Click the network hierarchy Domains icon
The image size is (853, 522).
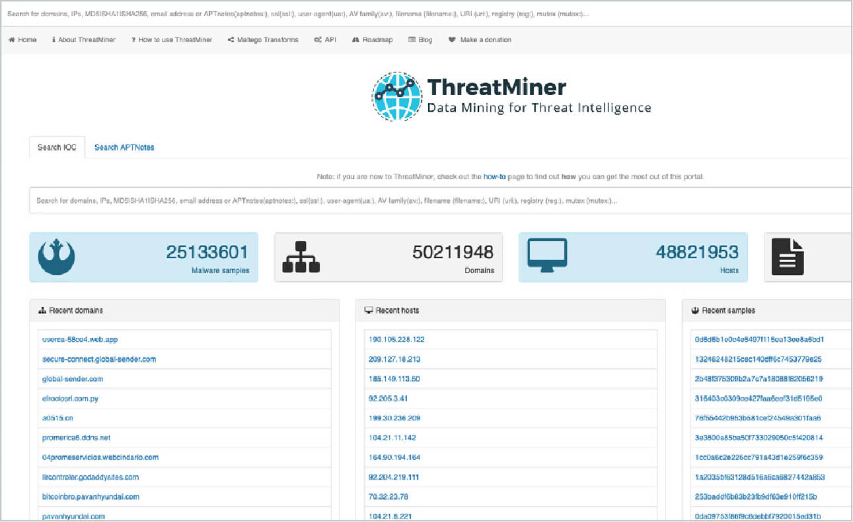(301, 257)
